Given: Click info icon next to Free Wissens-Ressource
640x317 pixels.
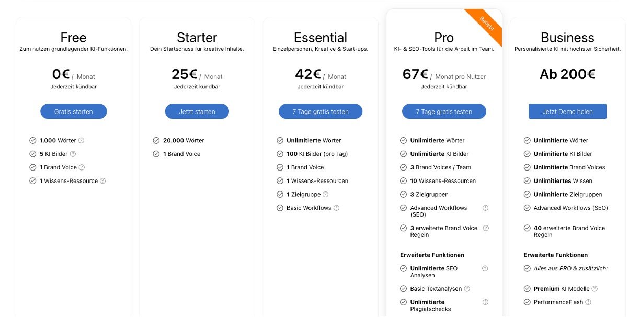Looking at the screenshot, I should (102, 181).
